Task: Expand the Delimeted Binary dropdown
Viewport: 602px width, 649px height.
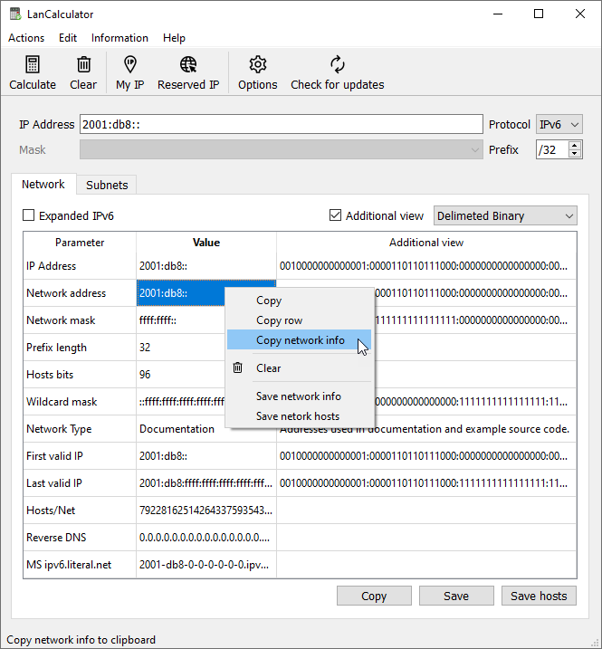Action: click(505, 215)
